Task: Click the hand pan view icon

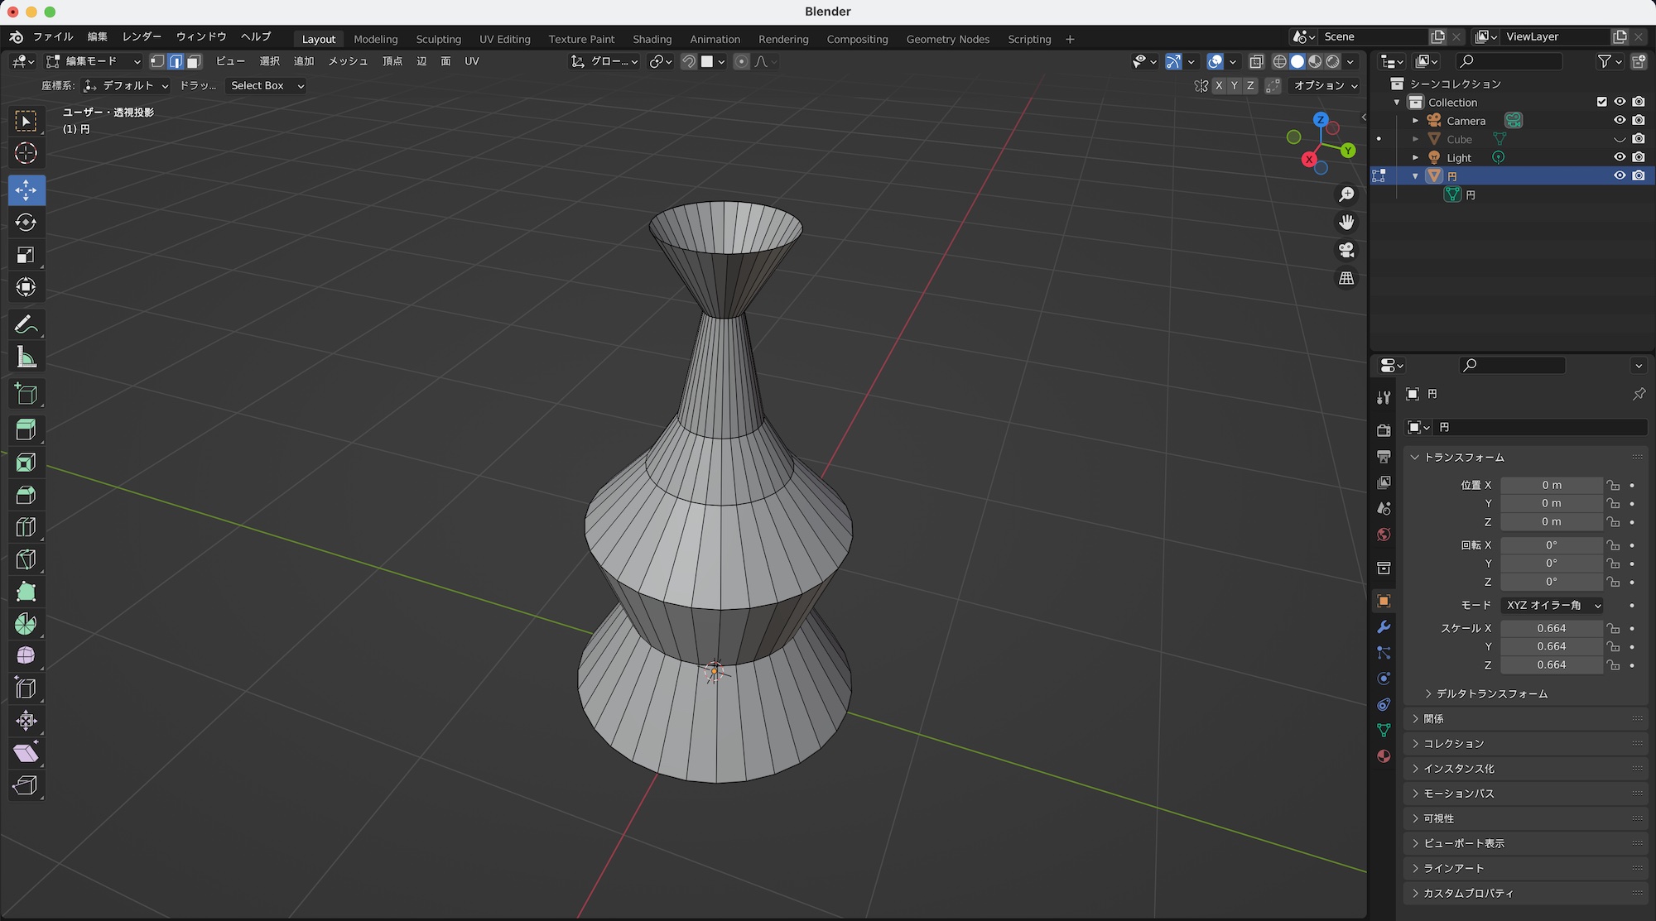Action: coord(1346,223)
